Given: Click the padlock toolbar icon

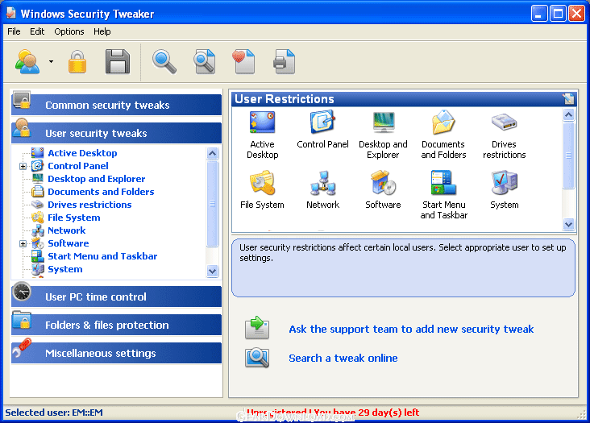Looking at the screenshot, I should click(x=77, y=62).
